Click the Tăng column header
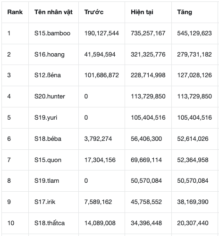Screen dimensions: 219x236 coord(194,12)
